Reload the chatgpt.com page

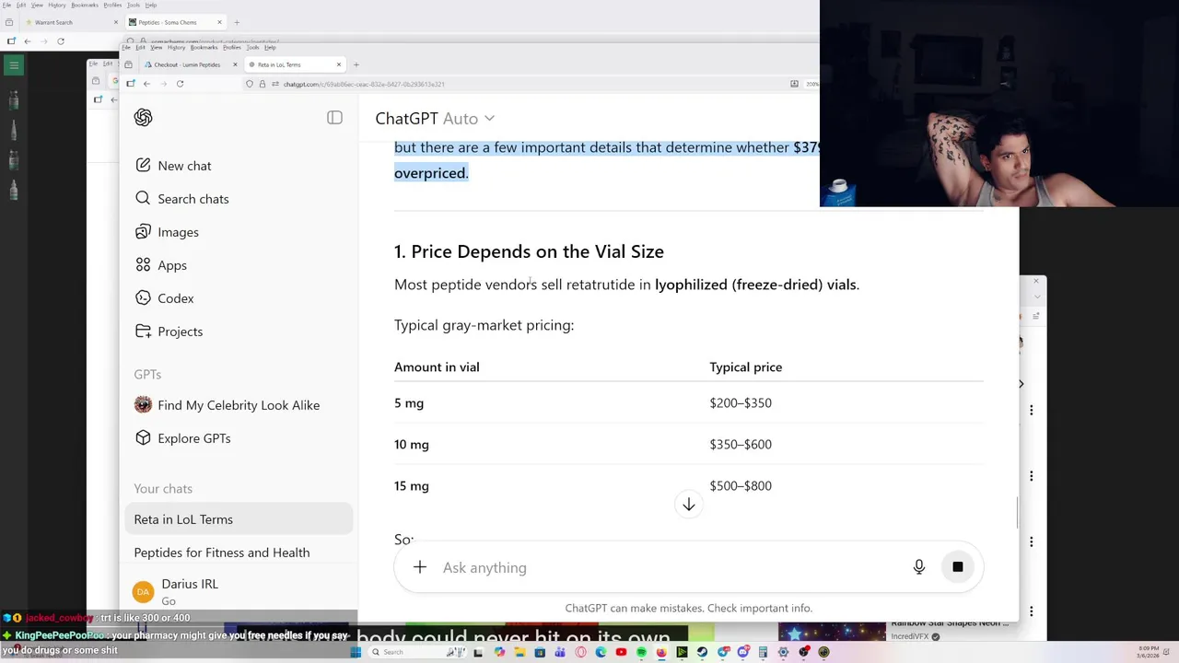coord(180,84)
